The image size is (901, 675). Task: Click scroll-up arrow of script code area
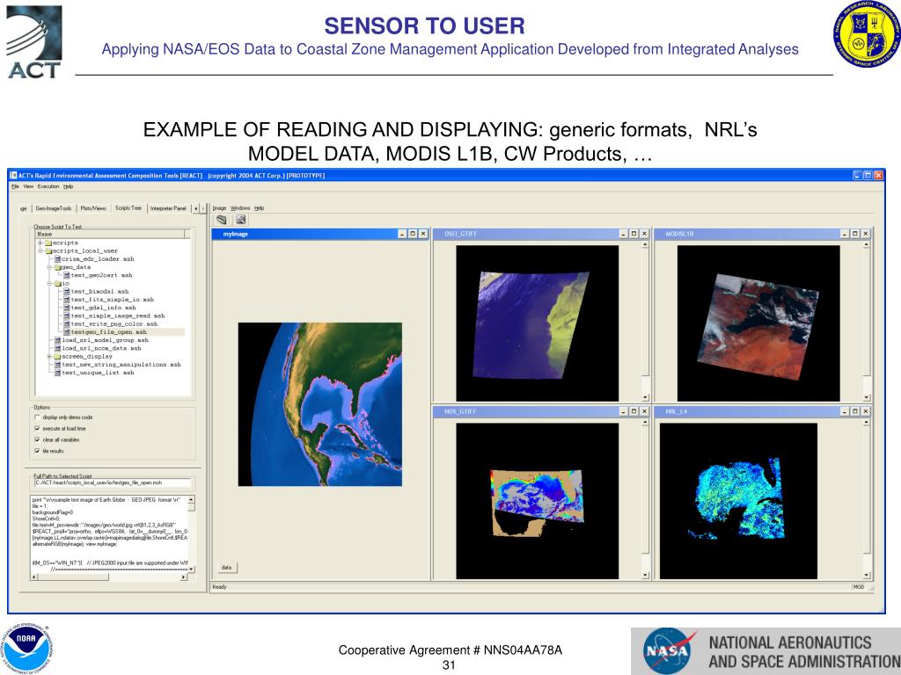coord(191,499)
